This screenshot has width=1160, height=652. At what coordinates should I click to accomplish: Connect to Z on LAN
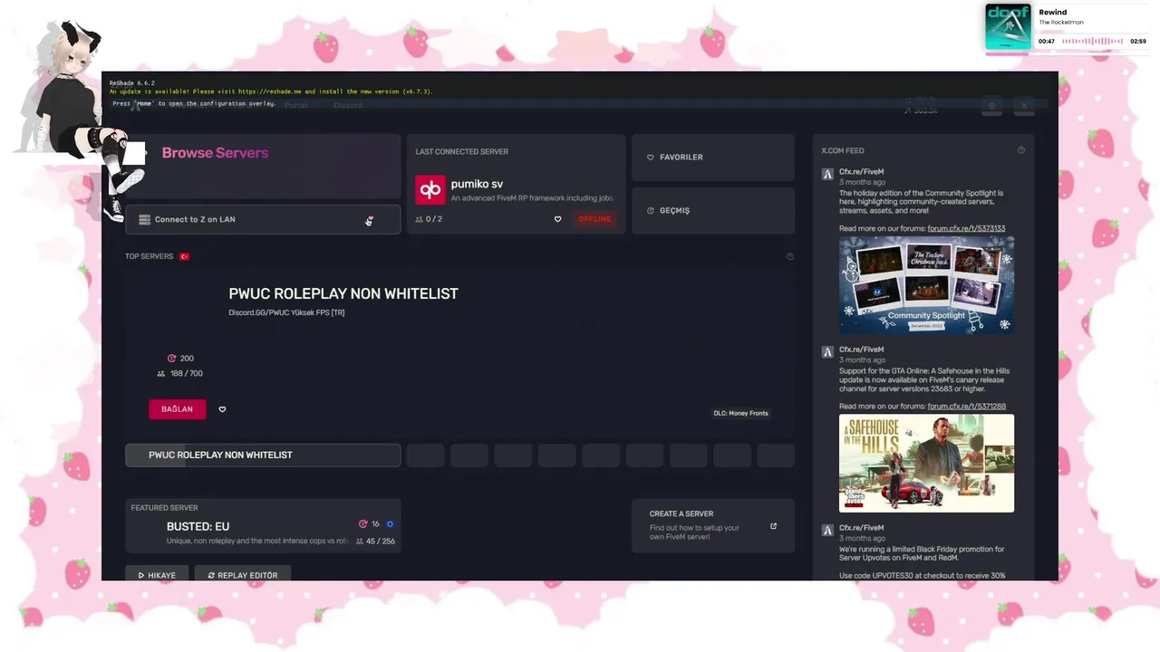pyautogui.click(x=263, y=219)
